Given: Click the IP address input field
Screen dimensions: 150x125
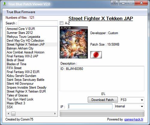Looking at the screenshot, I should (90, 107).
